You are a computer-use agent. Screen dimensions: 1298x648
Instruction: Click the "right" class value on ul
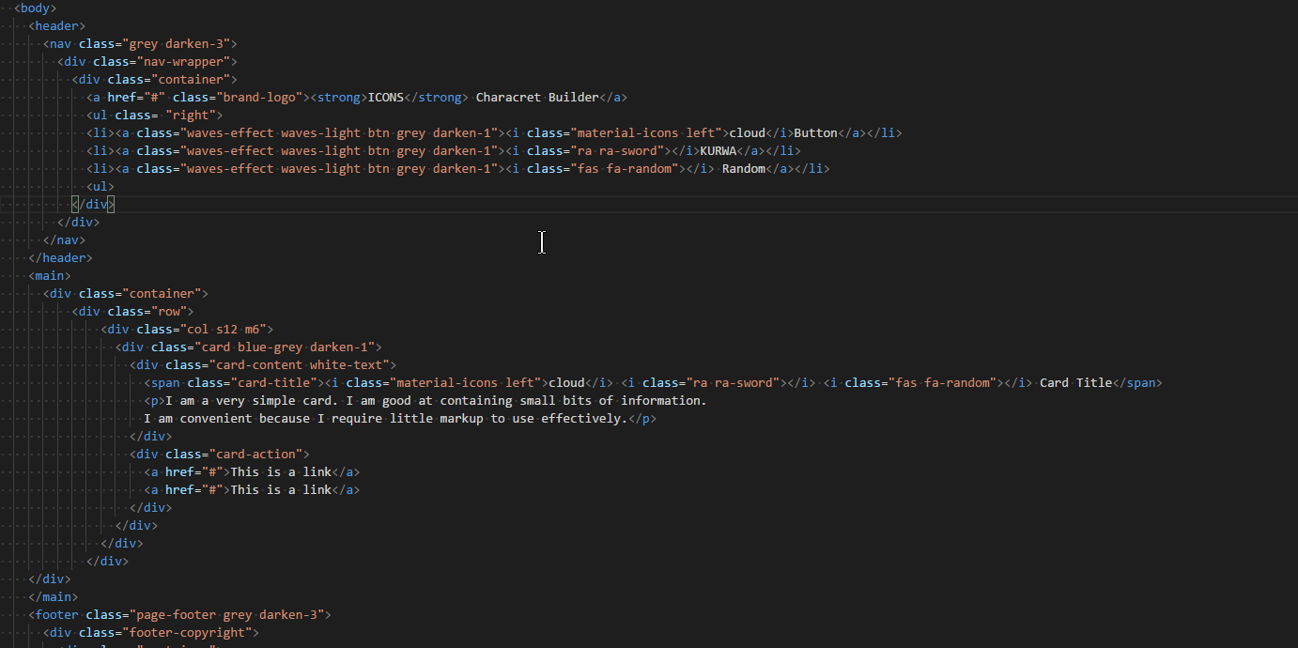pyautogui.click(x=190, y=115)
